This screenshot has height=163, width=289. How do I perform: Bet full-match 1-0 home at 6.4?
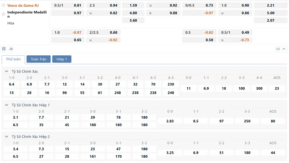pyautogui.click(x=12, y=84)
